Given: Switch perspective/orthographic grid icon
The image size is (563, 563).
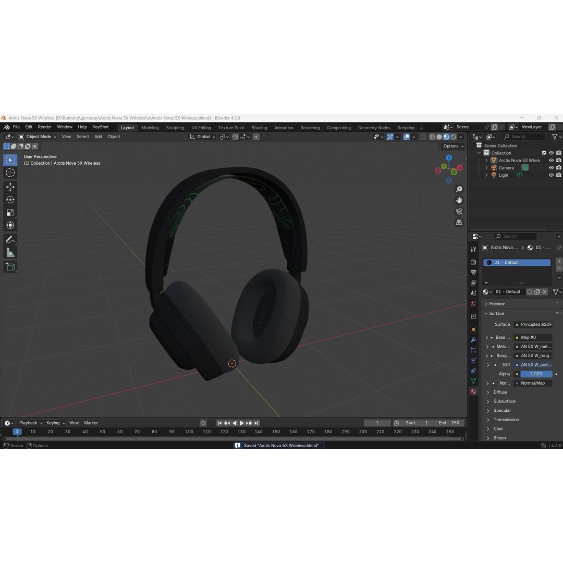Looking at the screenshot, I should [459, 223].
